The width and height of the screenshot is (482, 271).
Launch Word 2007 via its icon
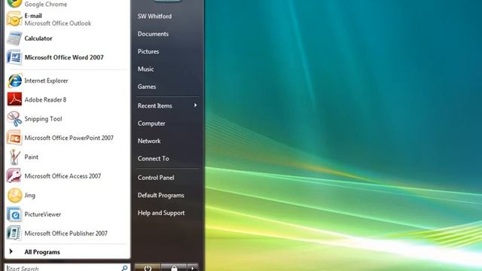point(14,57)
